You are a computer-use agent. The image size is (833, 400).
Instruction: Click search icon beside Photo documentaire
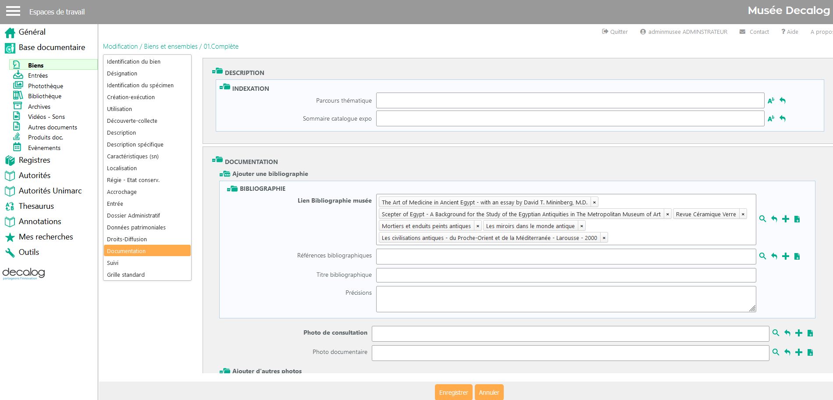pyautogui.click(x=776, y=352)
